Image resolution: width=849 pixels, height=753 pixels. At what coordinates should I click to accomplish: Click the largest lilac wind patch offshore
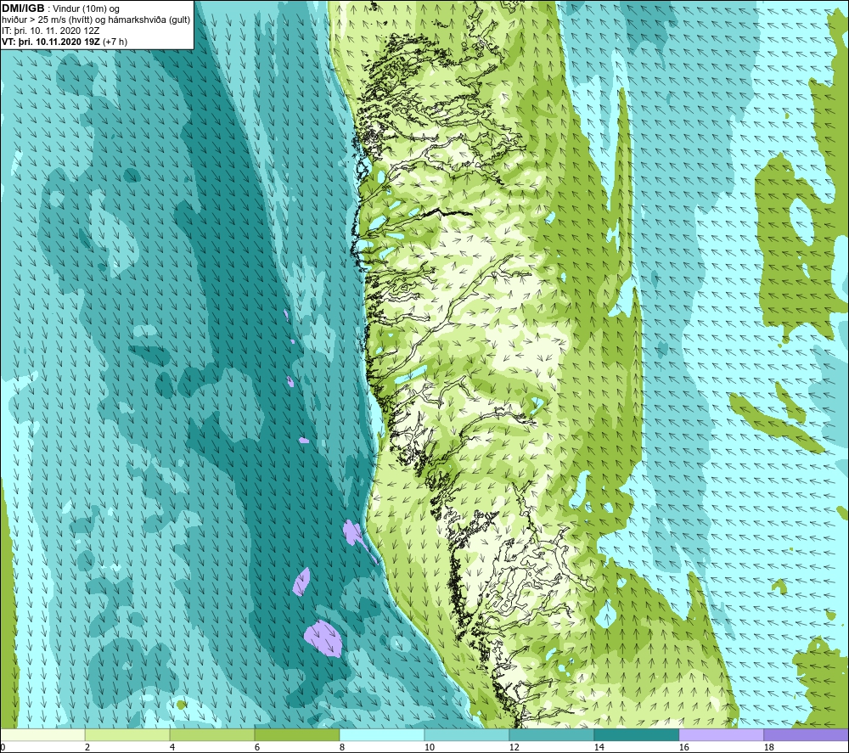click(323, 638)
